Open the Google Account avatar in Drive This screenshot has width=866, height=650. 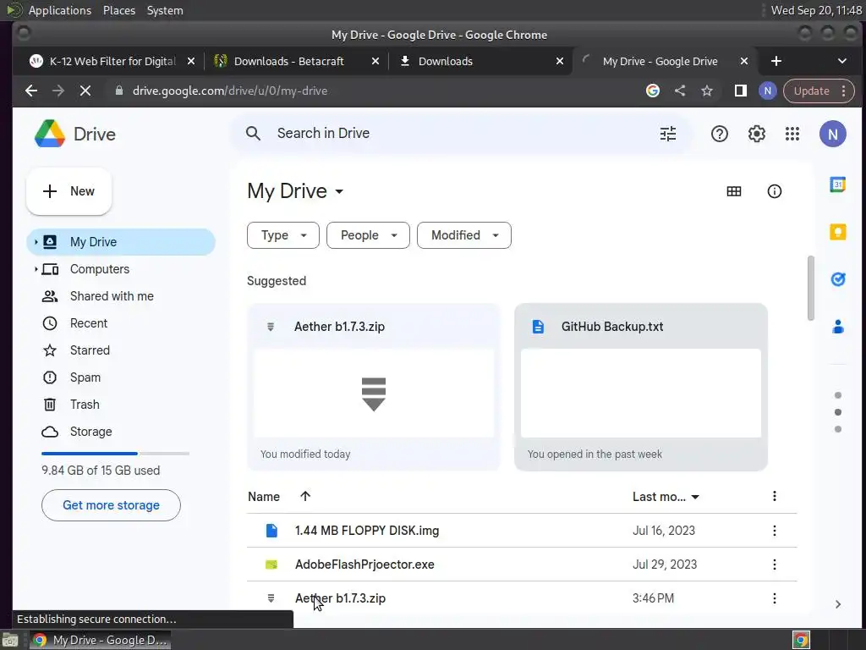tap(832, 134)
